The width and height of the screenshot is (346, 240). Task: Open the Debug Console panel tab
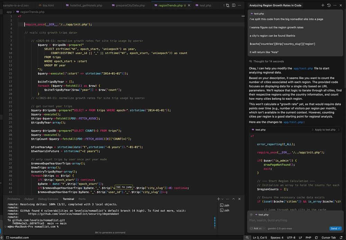48,199
